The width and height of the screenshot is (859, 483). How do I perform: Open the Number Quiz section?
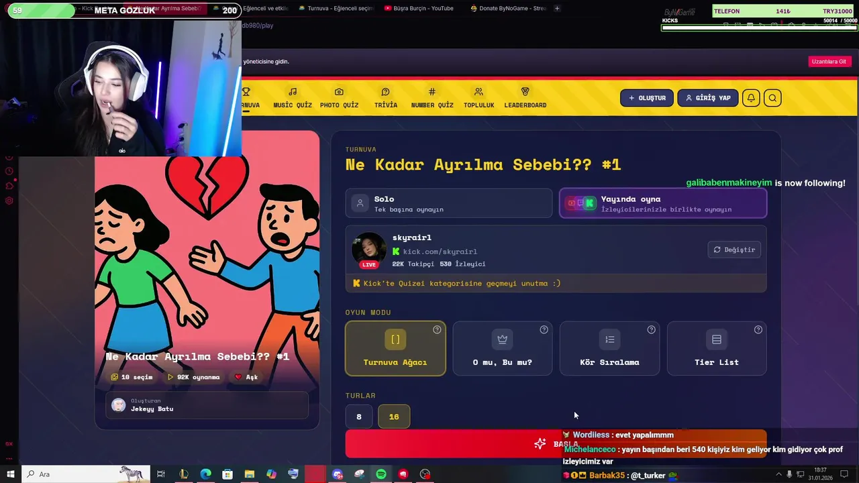point(432,98)
